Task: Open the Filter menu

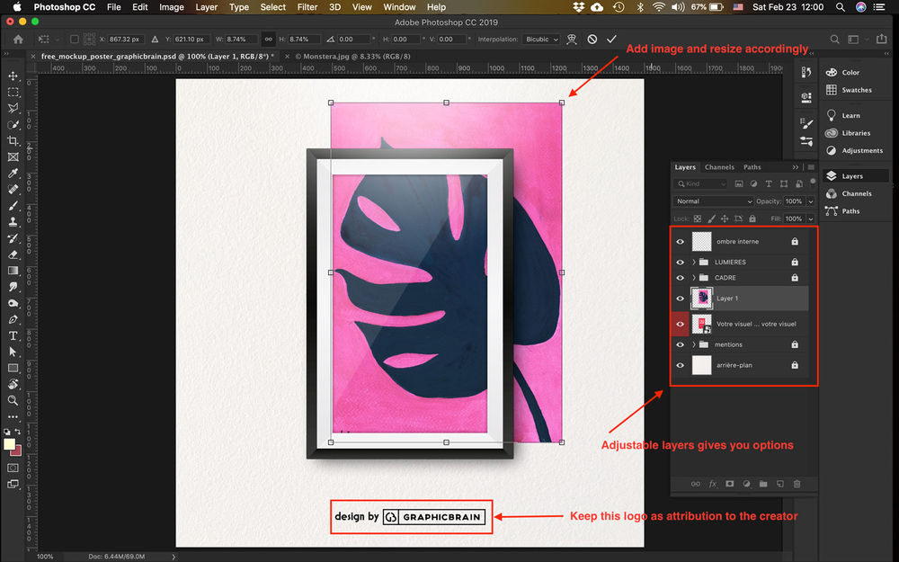Action: [x=307, y=6]
